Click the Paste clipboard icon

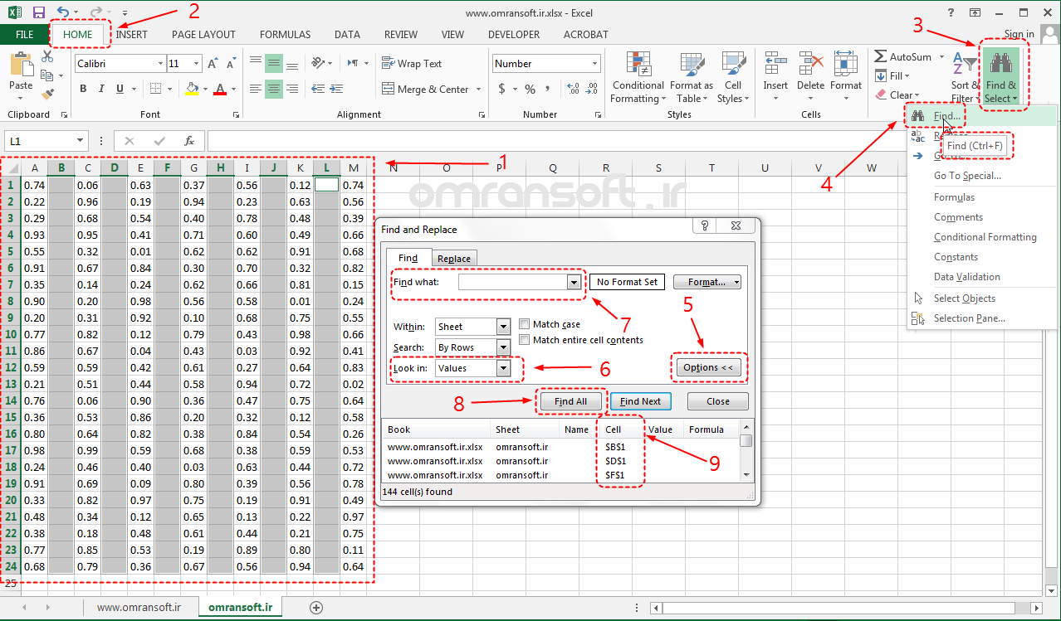coord(21,65)
